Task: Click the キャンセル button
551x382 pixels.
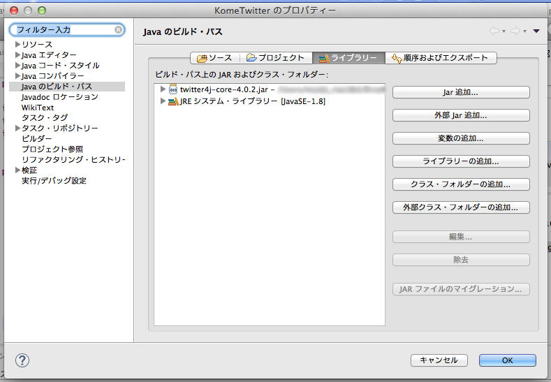Action: (439, 360)
